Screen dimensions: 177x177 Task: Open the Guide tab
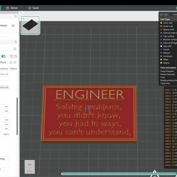pos(34,8)
